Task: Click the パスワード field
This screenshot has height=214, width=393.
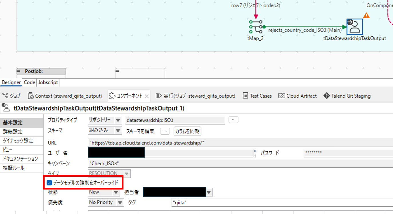Action: coord(348,153)
